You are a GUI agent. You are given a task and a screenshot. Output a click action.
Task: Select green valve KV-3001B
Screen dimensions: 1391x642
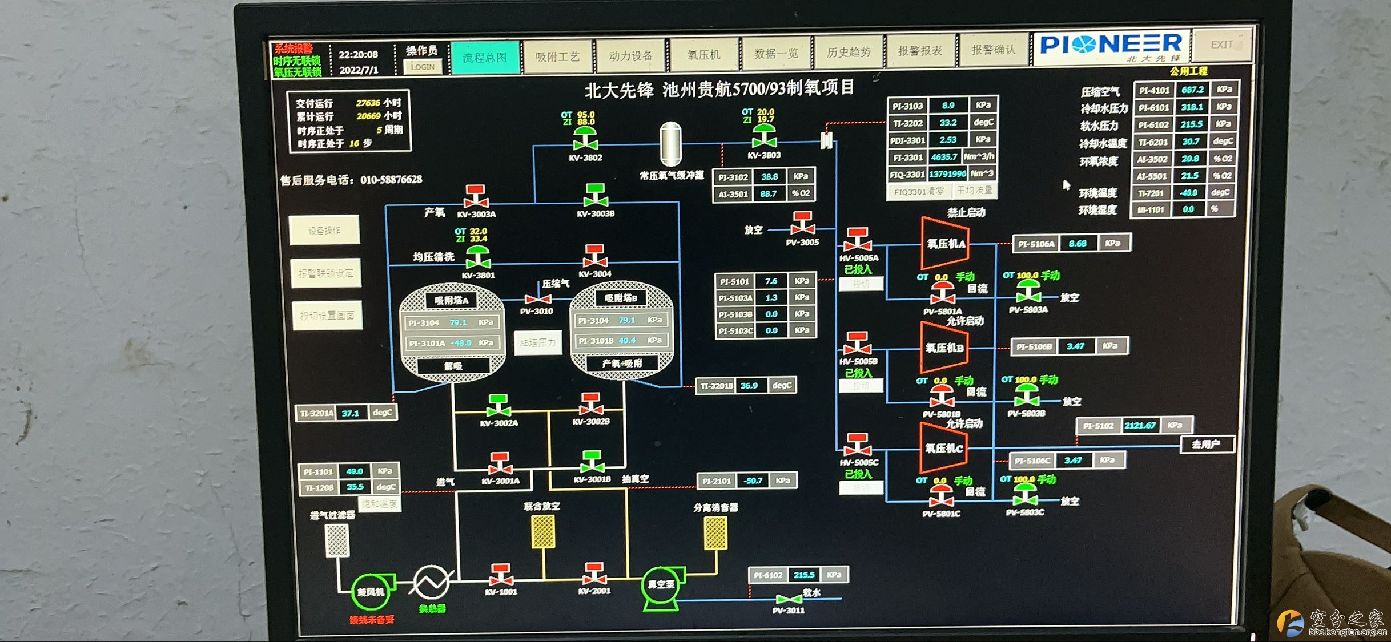tap(592, 462)
